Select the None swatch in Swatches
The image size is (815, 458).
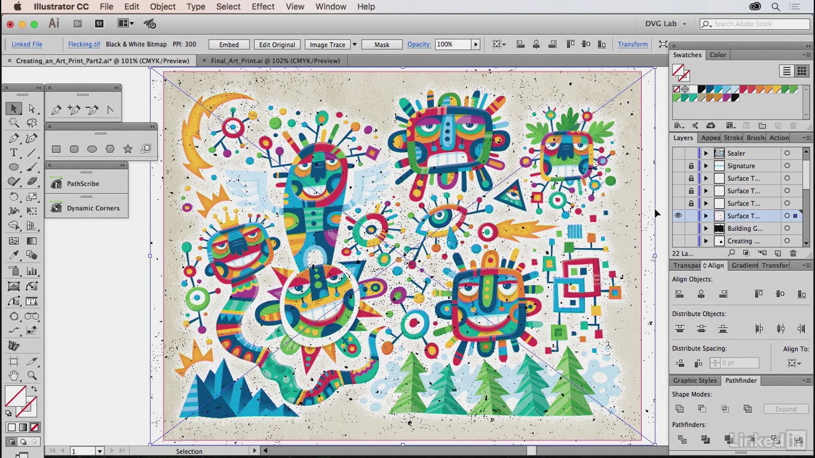[677, 90]
